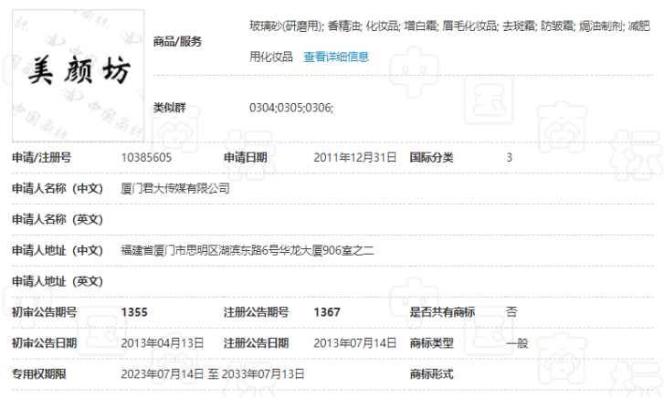Click the trademark type value 一般
Screen dimensions: 664x398
pyautogui.click(x=517, y=343)
